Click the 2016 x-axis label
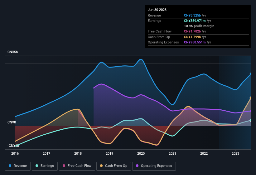Image resolution: width=256 pixels, height=175 pixels. (x=15, y=153)
